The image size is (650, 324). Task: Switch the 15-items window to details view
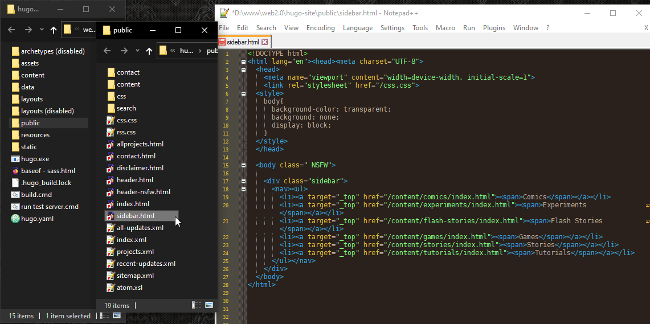(105, 315)
